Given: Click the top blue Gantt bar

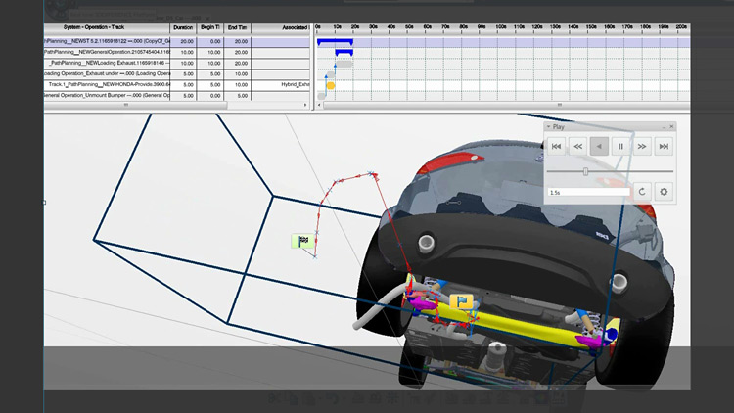Looking at the screenshot, I should pyautogui.click(x=335, y=41).
